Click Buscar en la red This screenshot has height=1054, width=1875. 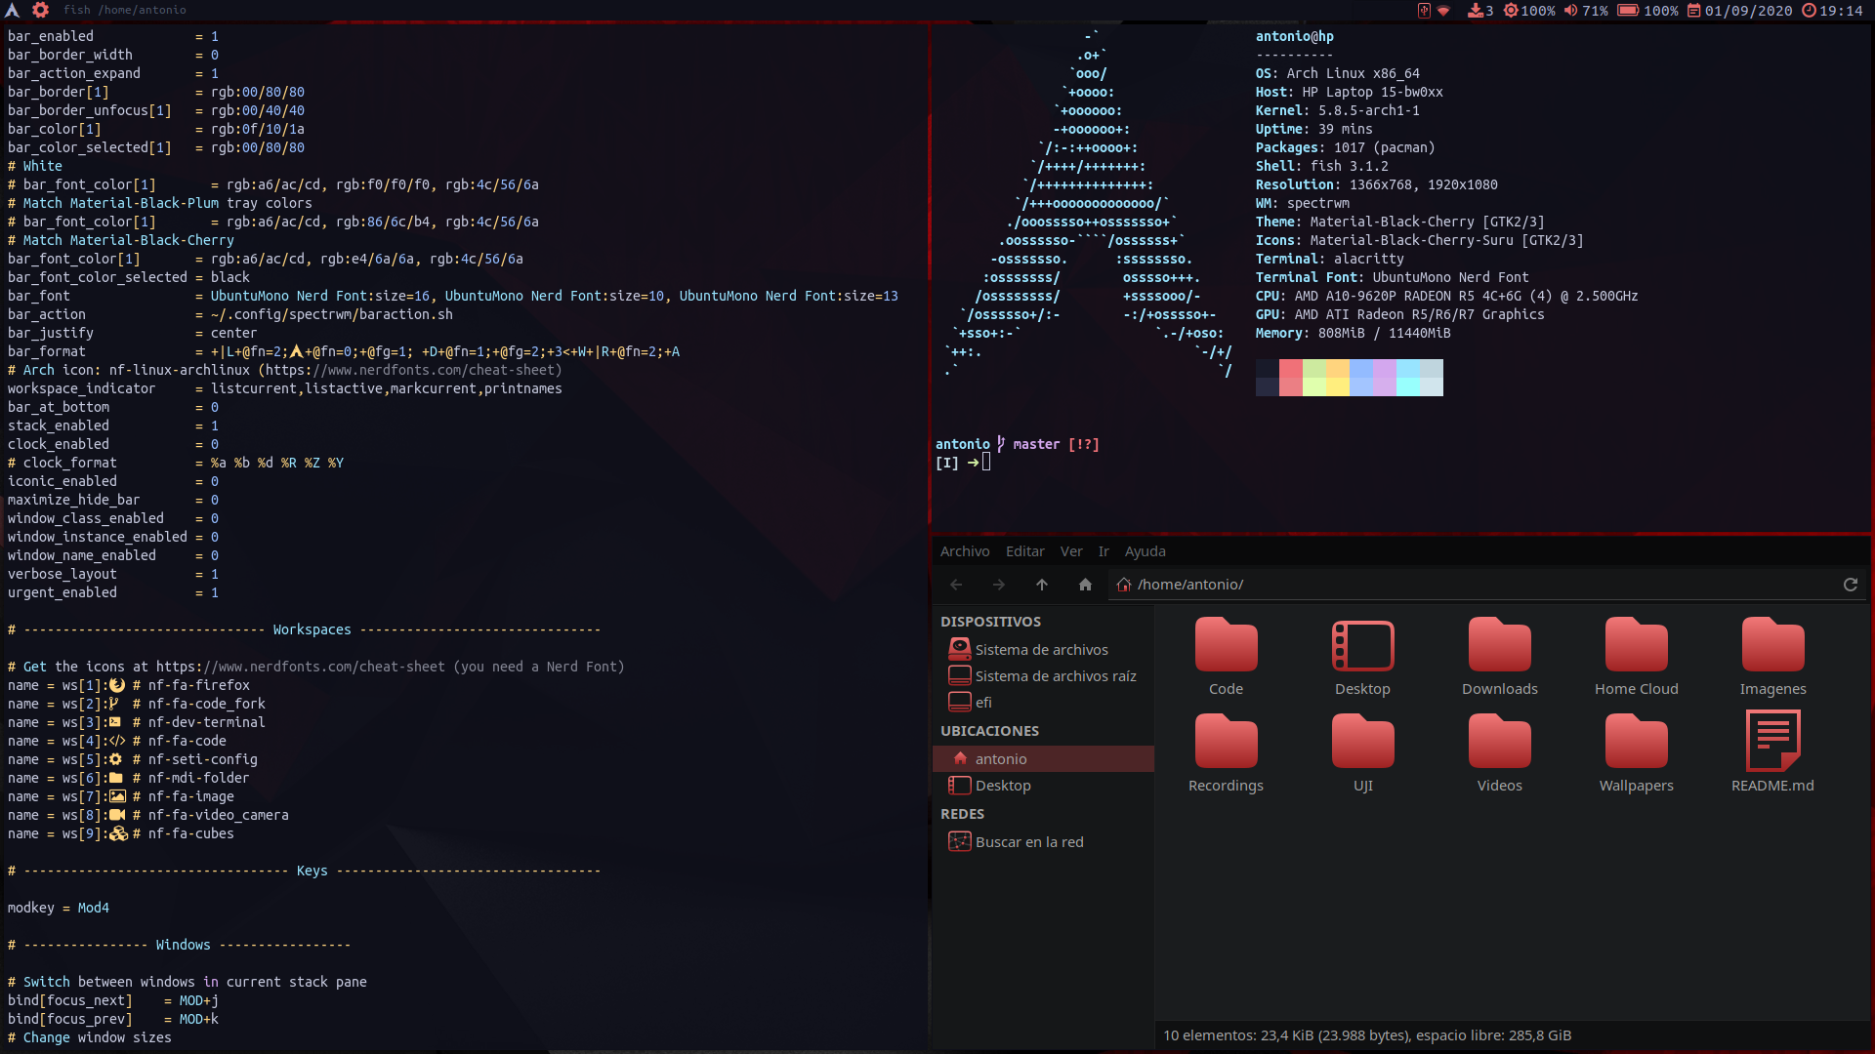(x=1028, y=842)
